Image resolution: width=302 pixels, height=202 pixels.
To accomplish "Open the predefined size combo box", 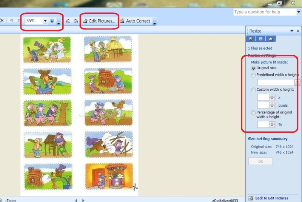I will [279, 82].
